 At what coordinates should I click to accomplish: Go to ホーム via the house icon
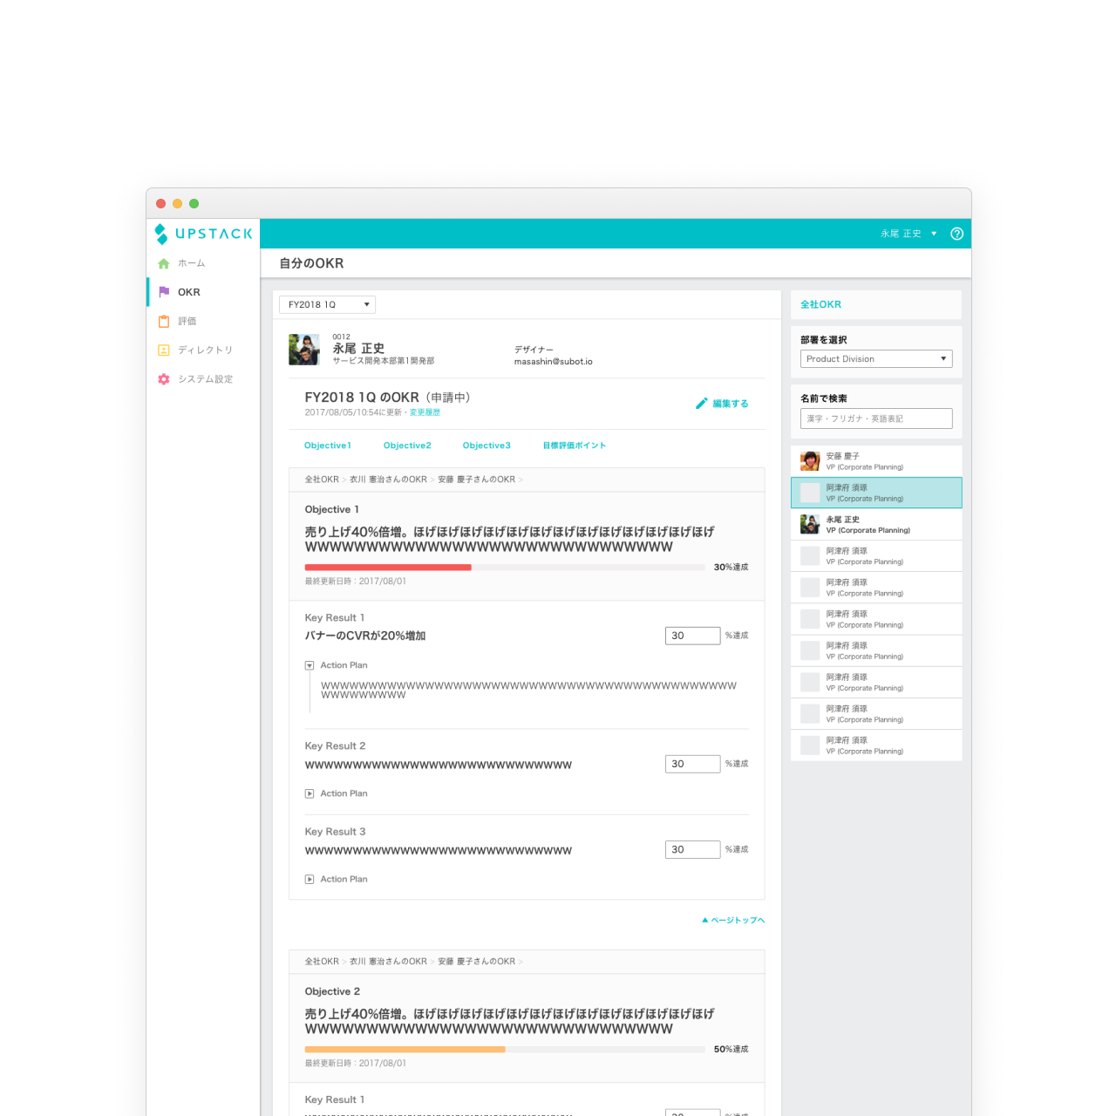tap(164, 263)
